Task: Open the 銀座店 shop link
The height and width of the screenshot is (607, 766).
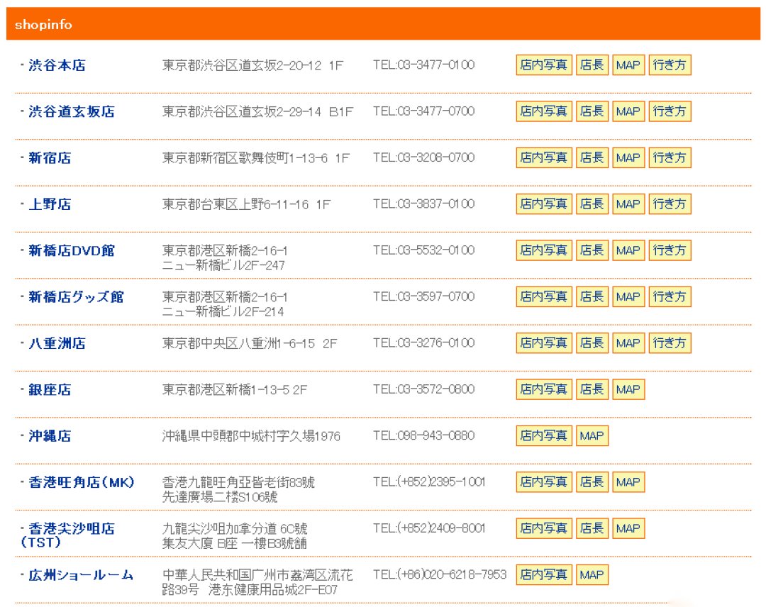Action: point(50,390)
